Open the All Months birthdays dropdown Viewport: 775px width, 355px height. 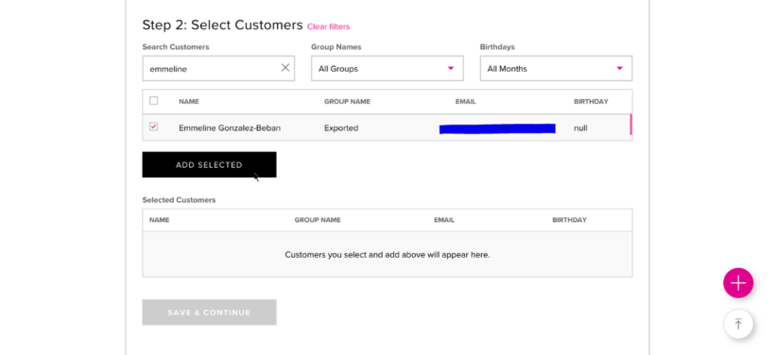(x=556, y=69)
